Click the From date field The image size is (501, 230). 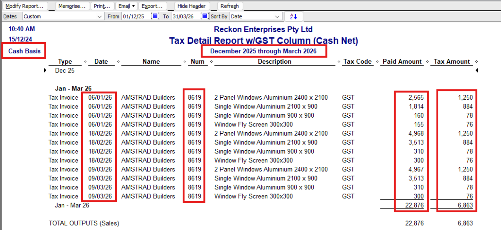(136, 16)
